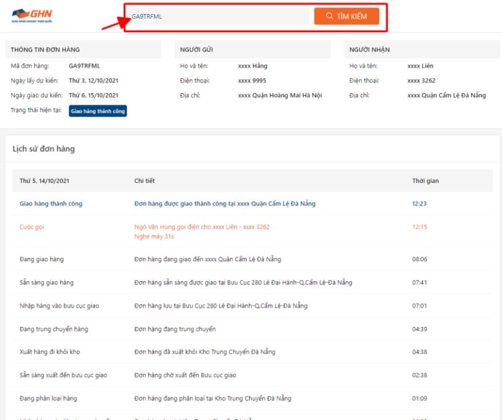Viewport: 502px width, 420px height.
Task: Focus the tracking code search field
Action: 218,16
